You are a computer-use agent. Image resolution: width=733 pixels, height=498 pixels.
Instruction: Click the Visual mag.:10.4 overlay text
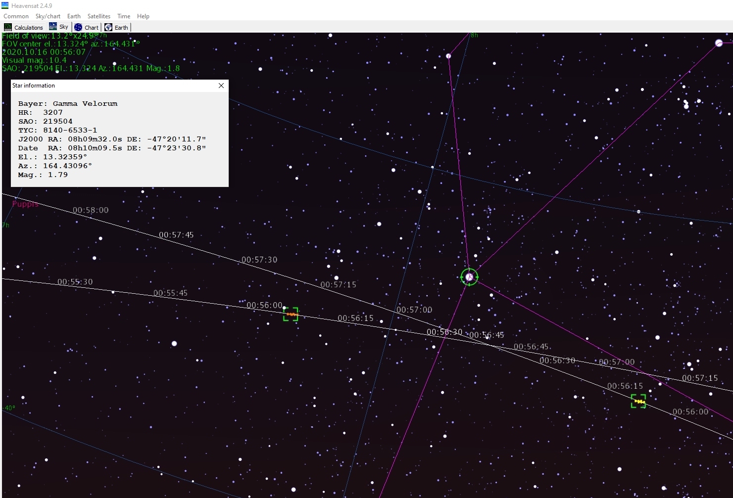point(34,60)
